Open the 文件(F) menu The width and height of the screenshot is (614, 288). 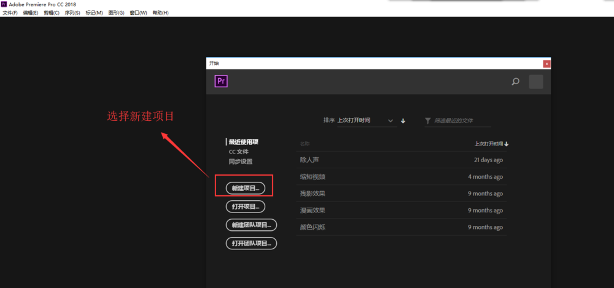click(x=10, y=12)
